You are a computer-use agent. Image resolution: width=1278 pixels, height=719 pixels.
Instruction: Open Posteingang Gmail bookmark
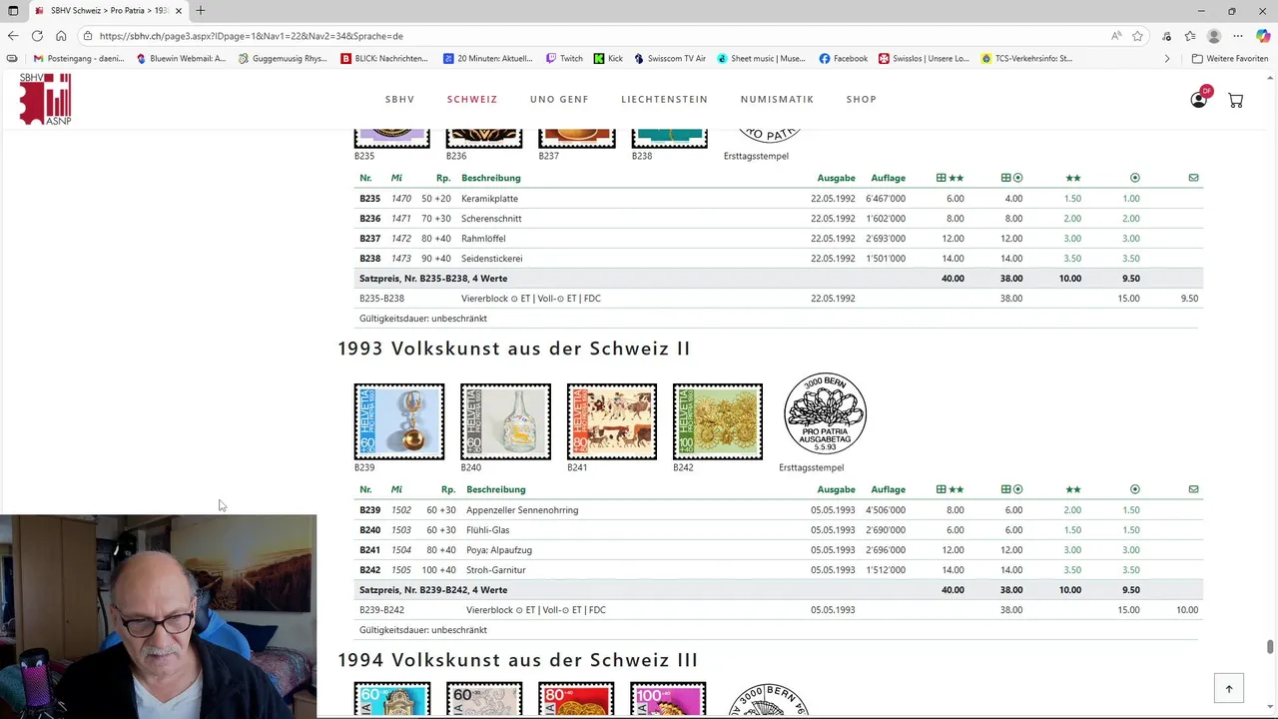point(79,59)
